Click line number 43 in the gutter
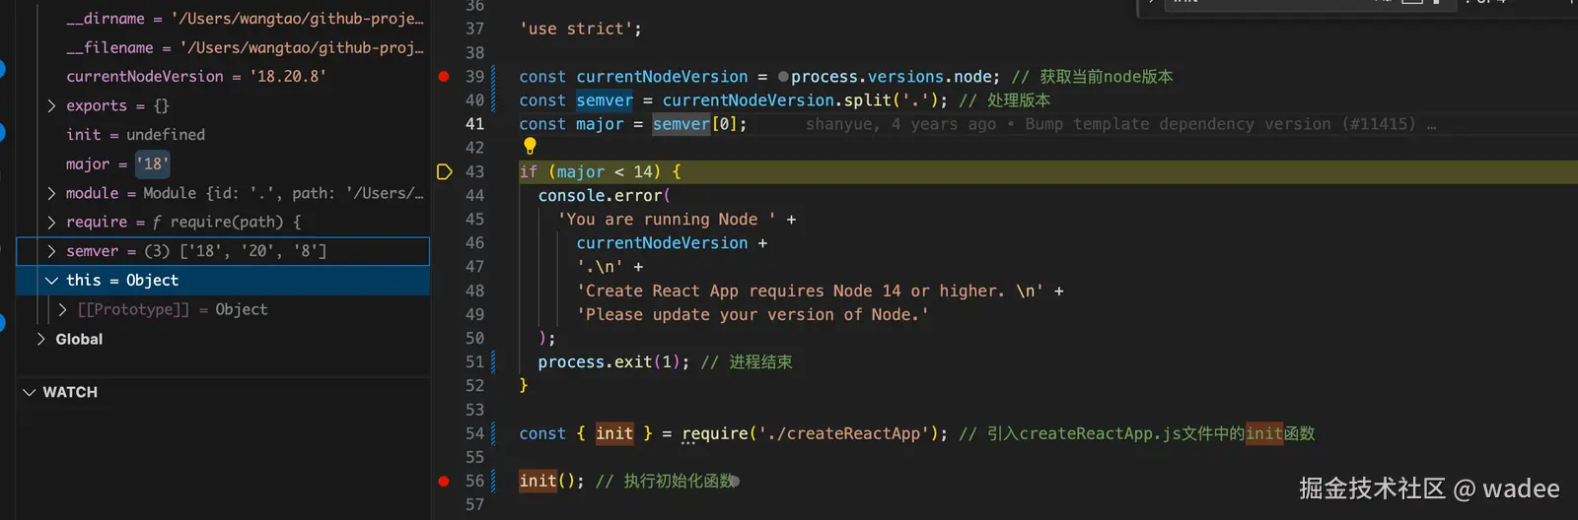Image resolution: width=1578 pixels, height=520 pixels. click(474, 171)
